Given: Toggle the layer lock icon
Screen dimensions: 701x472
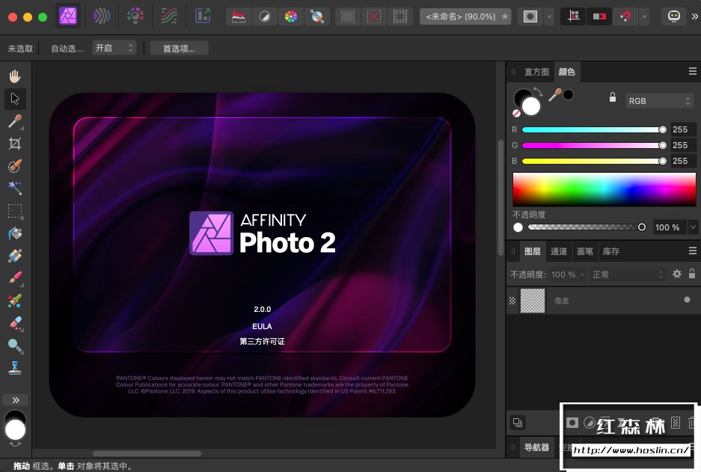Looking at the screenshot, I should [x=691, y=274].
